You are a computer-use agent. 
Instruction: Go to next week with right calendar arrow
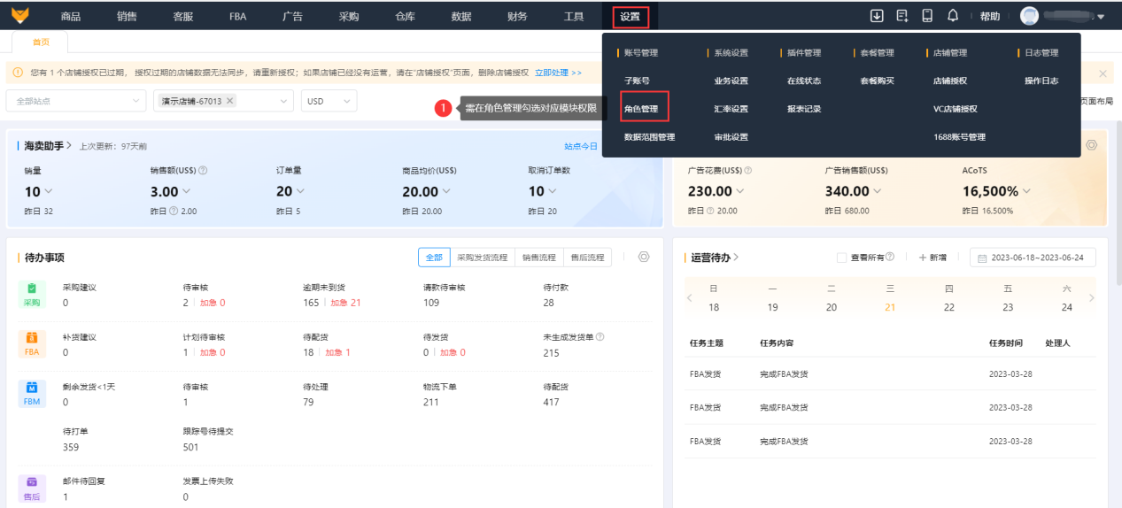click(1091, 298)
